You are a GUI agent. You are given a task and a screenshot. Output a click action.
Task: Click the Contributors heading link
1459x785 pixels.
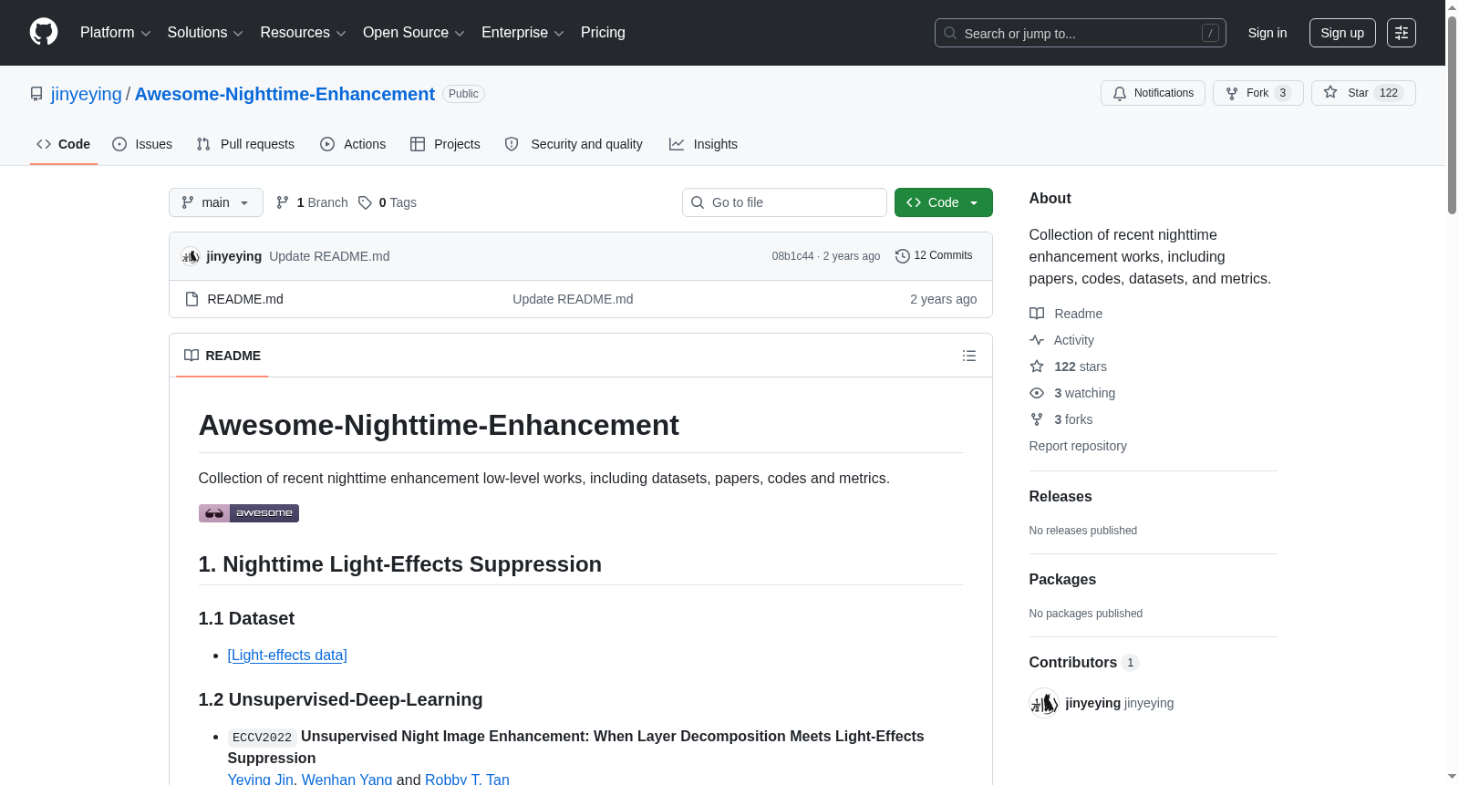pyautogui.click(x=1084, y=663)
